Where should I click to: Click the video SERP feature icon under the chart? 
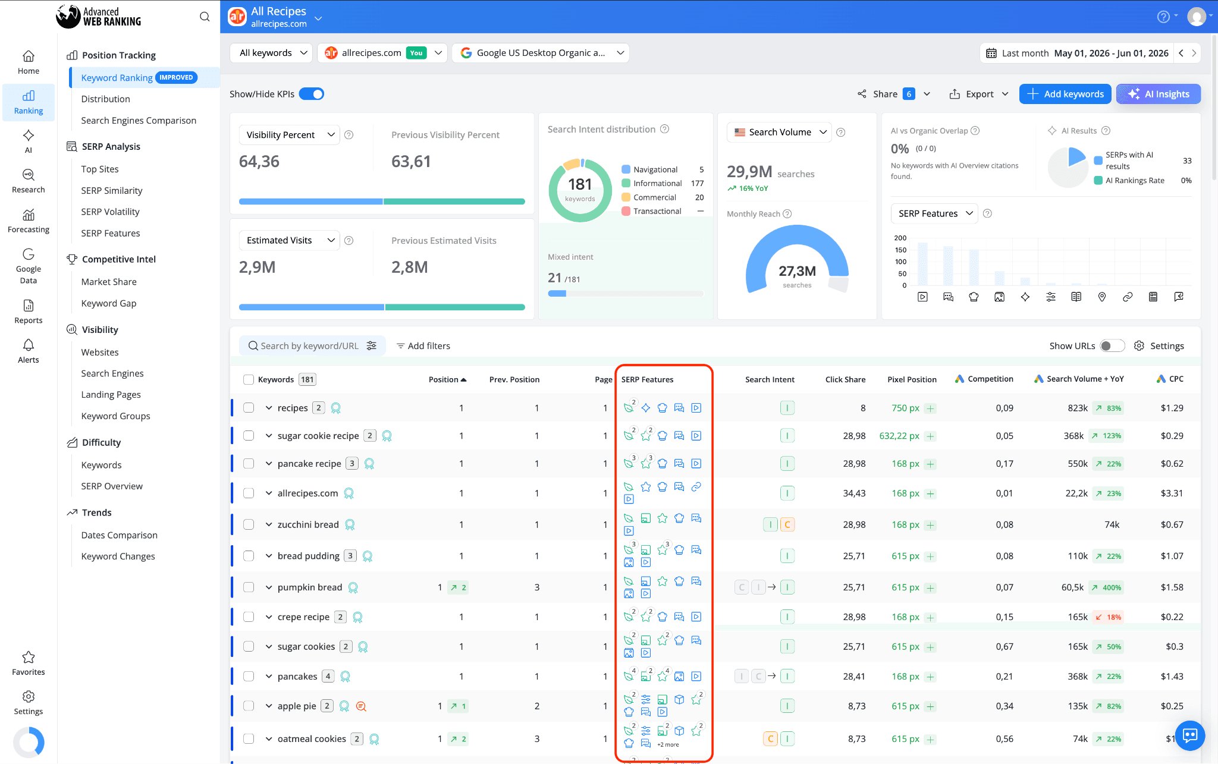coord(922,297)
